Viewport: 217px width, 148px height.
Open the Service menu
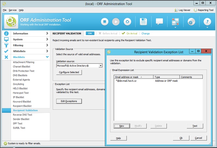(13, 10)
